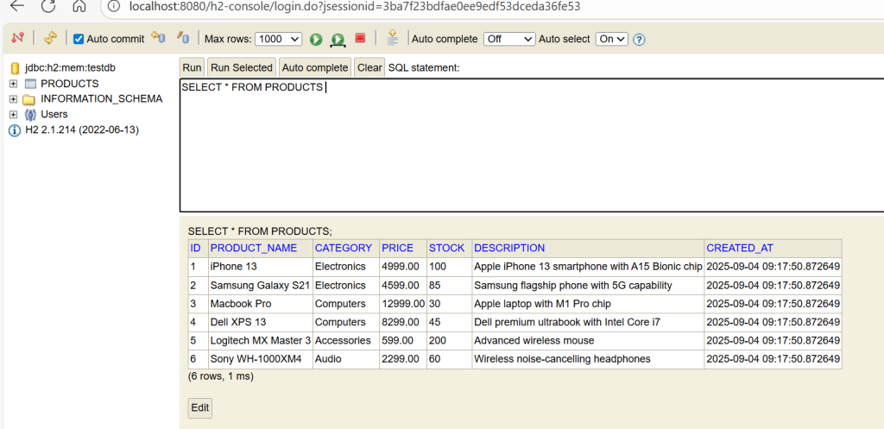Open the Max rows dropdown
The width and height of the screenshot is (884, 429).
[x=279, y=40]
